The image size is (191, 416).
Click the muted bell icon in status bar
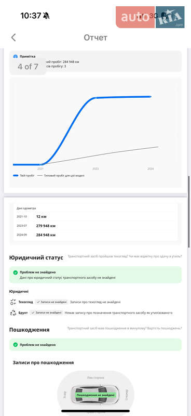[x=47, y=16]
